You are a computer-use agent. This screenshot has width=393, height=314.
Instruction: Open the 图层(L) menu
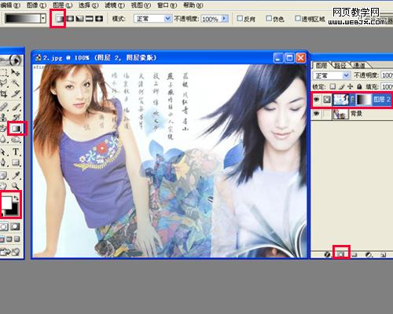click(x=62, y=5)
